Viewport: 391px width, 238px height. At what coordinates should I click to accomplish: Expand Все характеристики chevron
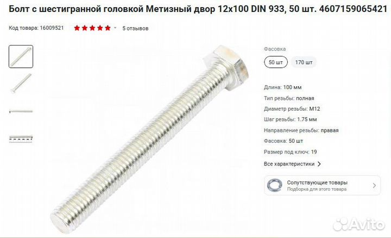tap(319, 164)
